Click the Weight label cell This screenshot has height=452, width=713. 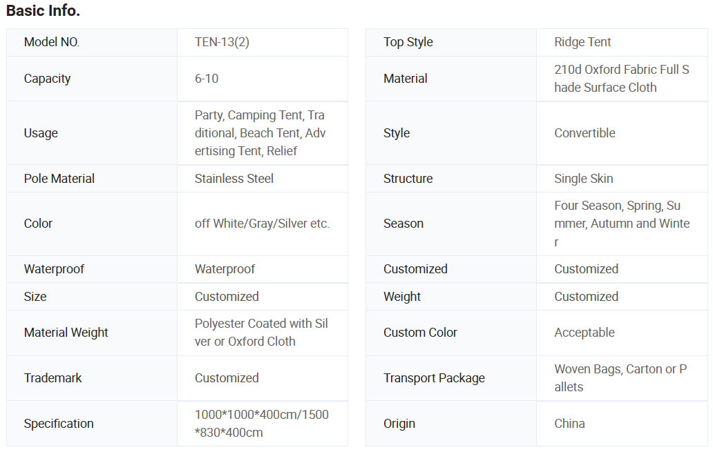point(402,297)
